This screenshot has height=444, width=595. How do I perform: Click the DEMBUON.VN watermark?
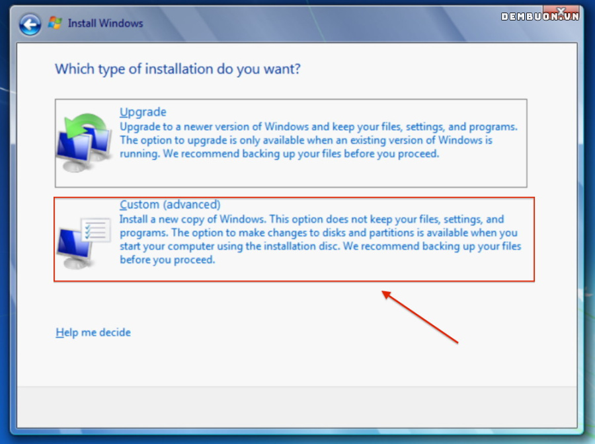pos(540,17)
